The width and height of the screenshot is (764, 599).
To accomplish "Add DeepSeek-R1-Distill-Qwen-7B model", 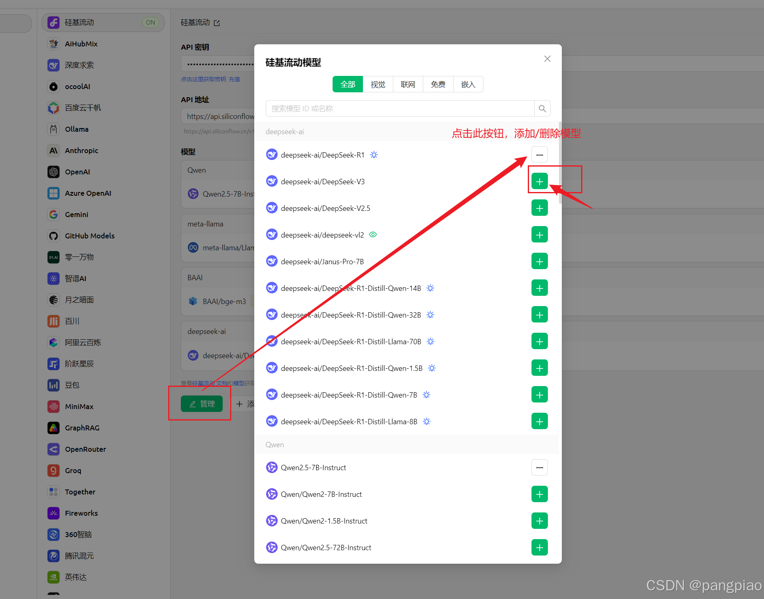I will pos(540,395).
